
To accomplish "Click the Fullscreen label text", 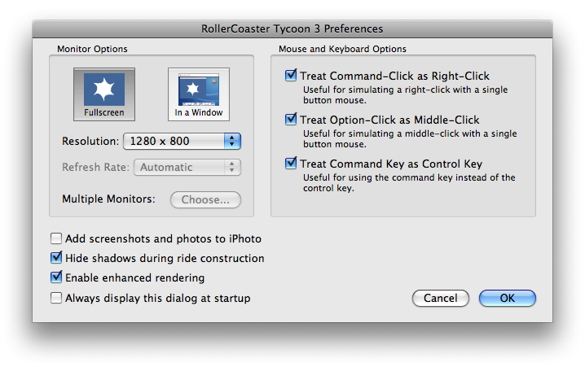I will tap(103, 112).
